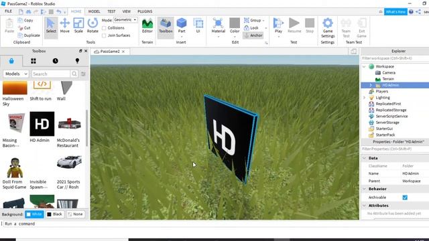Open the Mode Geometric dropdown

pos(125,19)
